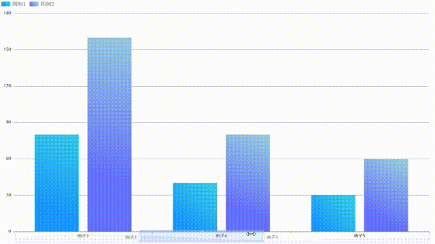The image size is (435, 244).
Task: Click the right handle of the zoom slider
Action: coord(264,237)
